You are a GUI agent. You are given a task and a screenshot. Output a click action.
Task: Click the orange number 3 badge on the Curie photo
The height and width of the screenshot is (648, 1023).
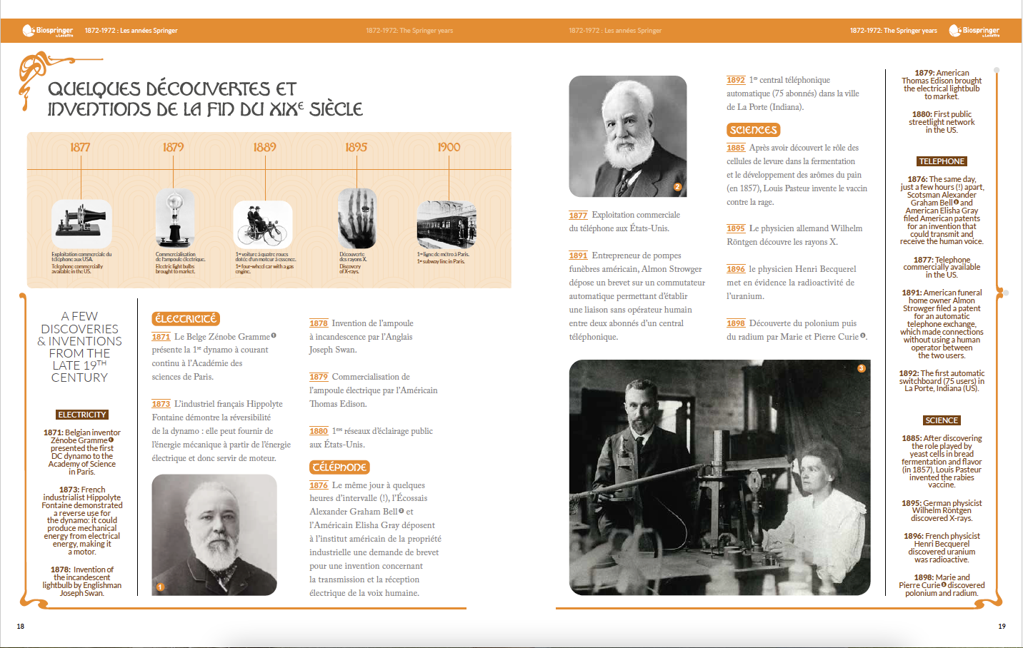click(861, 368)
